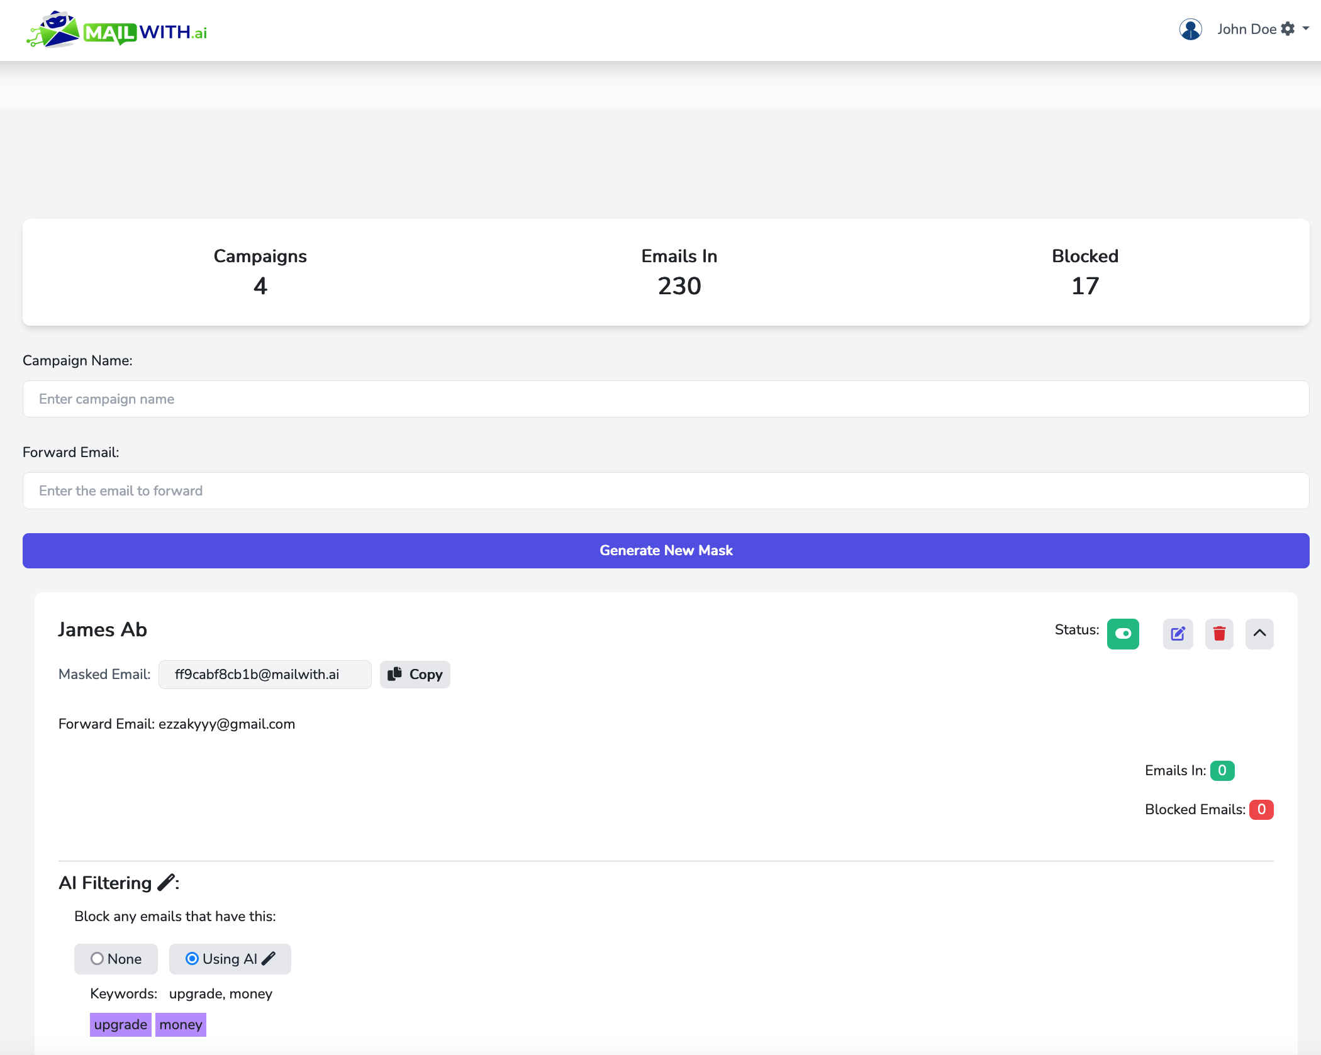Delete James Ab campaign trash icon
The image size is (1321, 1055).
(1219, 634)
